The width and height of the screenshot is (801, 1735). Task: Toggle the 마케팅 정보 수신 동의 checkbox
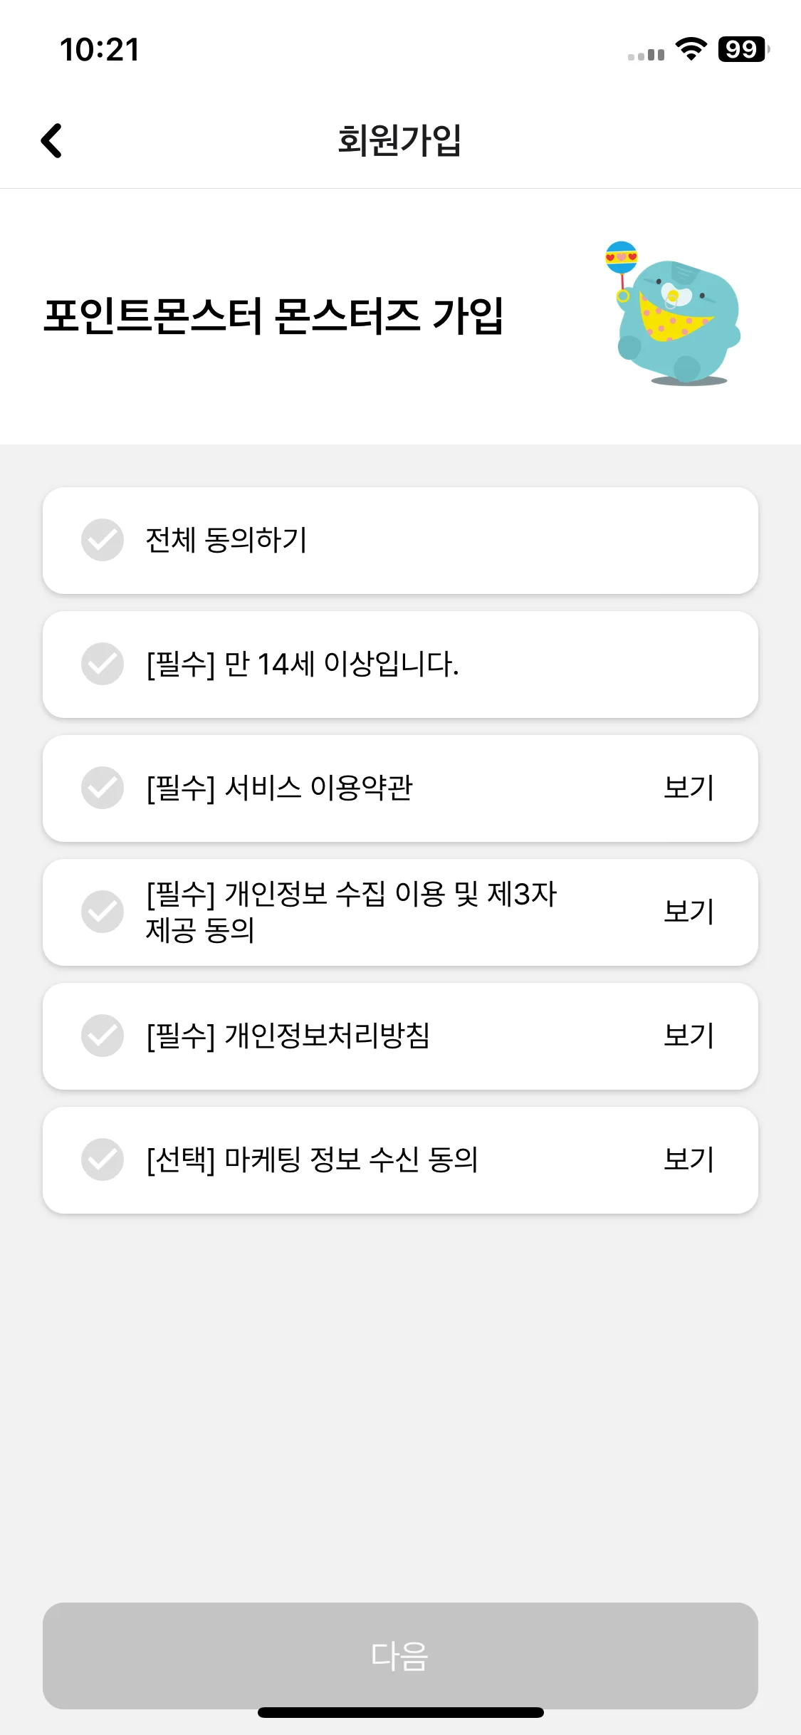(103, 1160)
